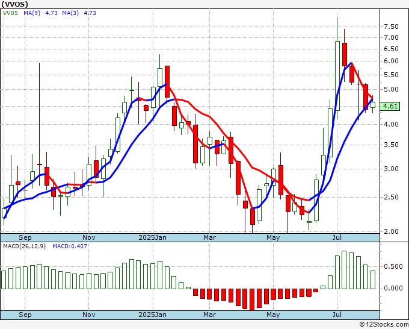Image resolution: width=409 pixels, height=329 pixels.
Task: Click the 4.00 price axis label
Action: click(391, 124)
